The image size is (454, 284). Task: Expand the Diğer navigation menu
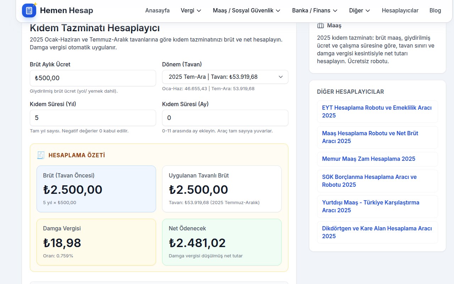coord(359,11)
